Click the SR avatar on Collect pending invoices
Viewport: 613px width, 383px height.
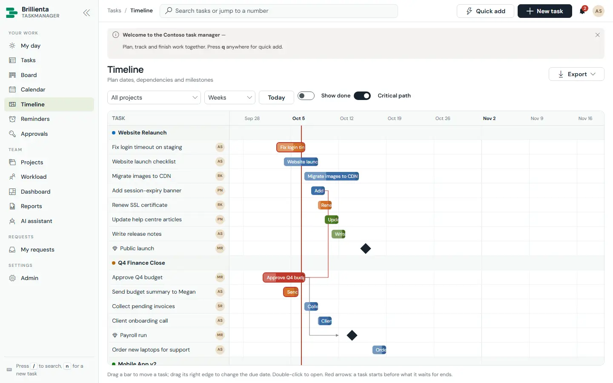click(220, 306)
